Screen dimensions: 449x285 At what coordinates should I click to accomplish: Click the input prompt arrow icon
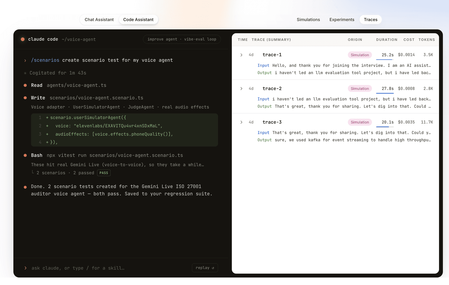tap(26, 268)
